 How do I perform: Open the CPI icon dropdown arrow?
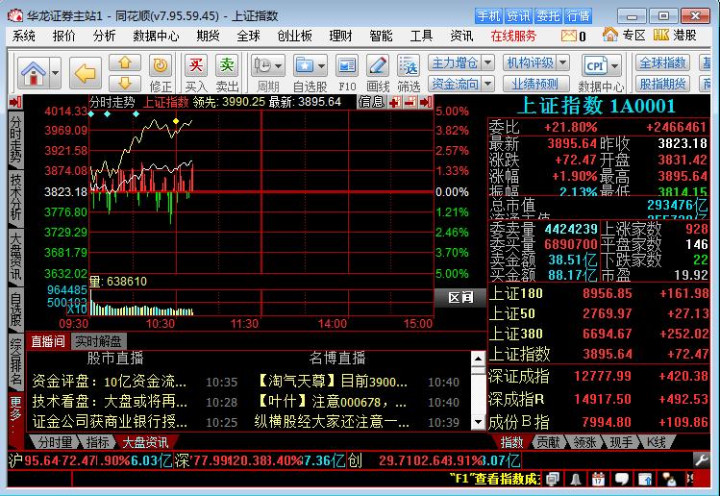pos(615,65)
